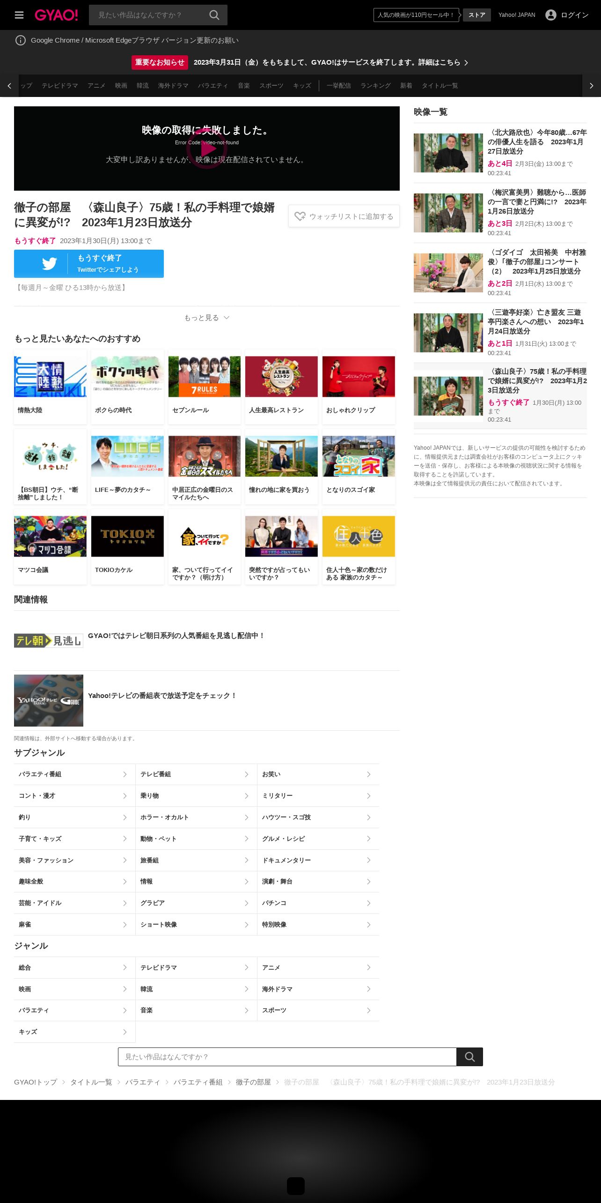Click the ストア button in header
The image size is (601, 1203).
pos(477,15)
